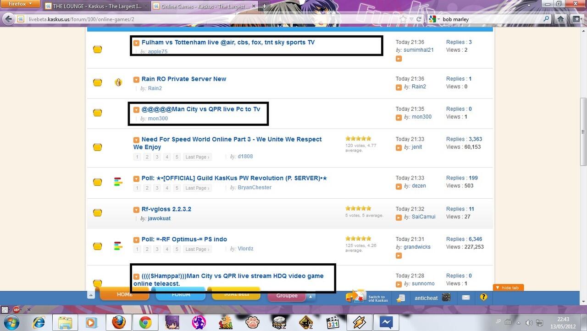Jump to the last post by SaiCamui via arrow icon
This screenshot has width=587, height=331.
click(x=399, y=217)
